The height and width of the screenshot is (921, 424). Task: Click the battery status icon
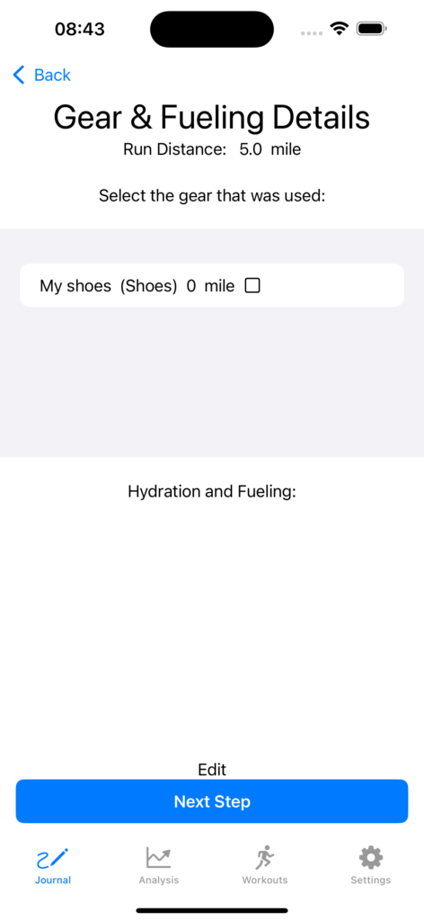click(x=371, y=28)
